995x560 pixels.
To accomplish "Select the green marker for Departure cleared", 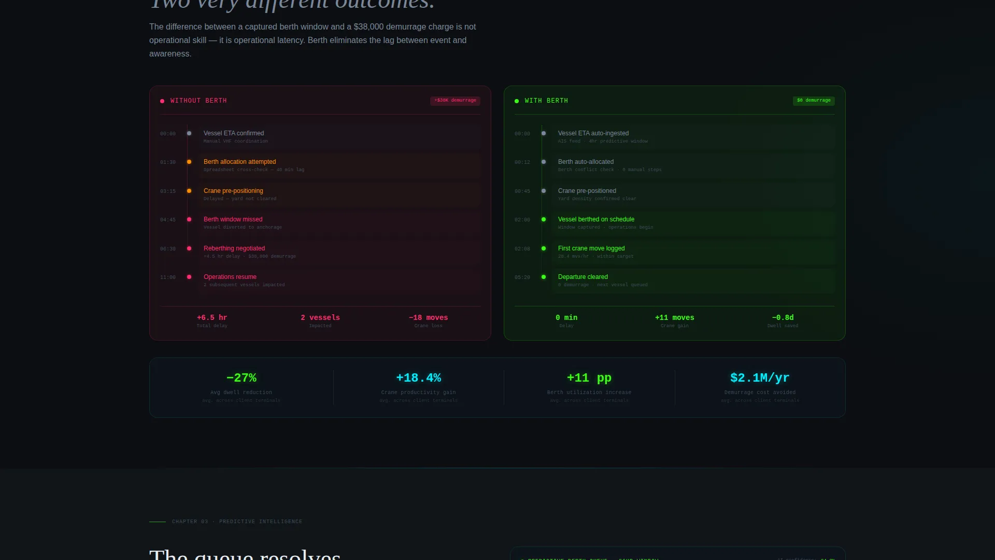I will click(544, 277).
